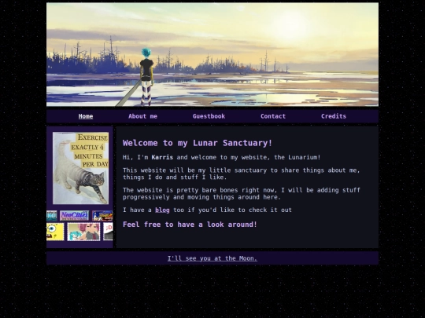Click "Feel free to have a look around!" text
425x318 pixels.
coord(190,225)
